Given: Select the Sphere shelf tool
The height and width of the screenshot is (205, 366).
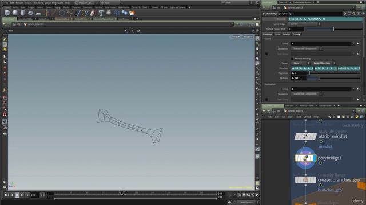Looking at the screenshot, I should tap(15, 13).
